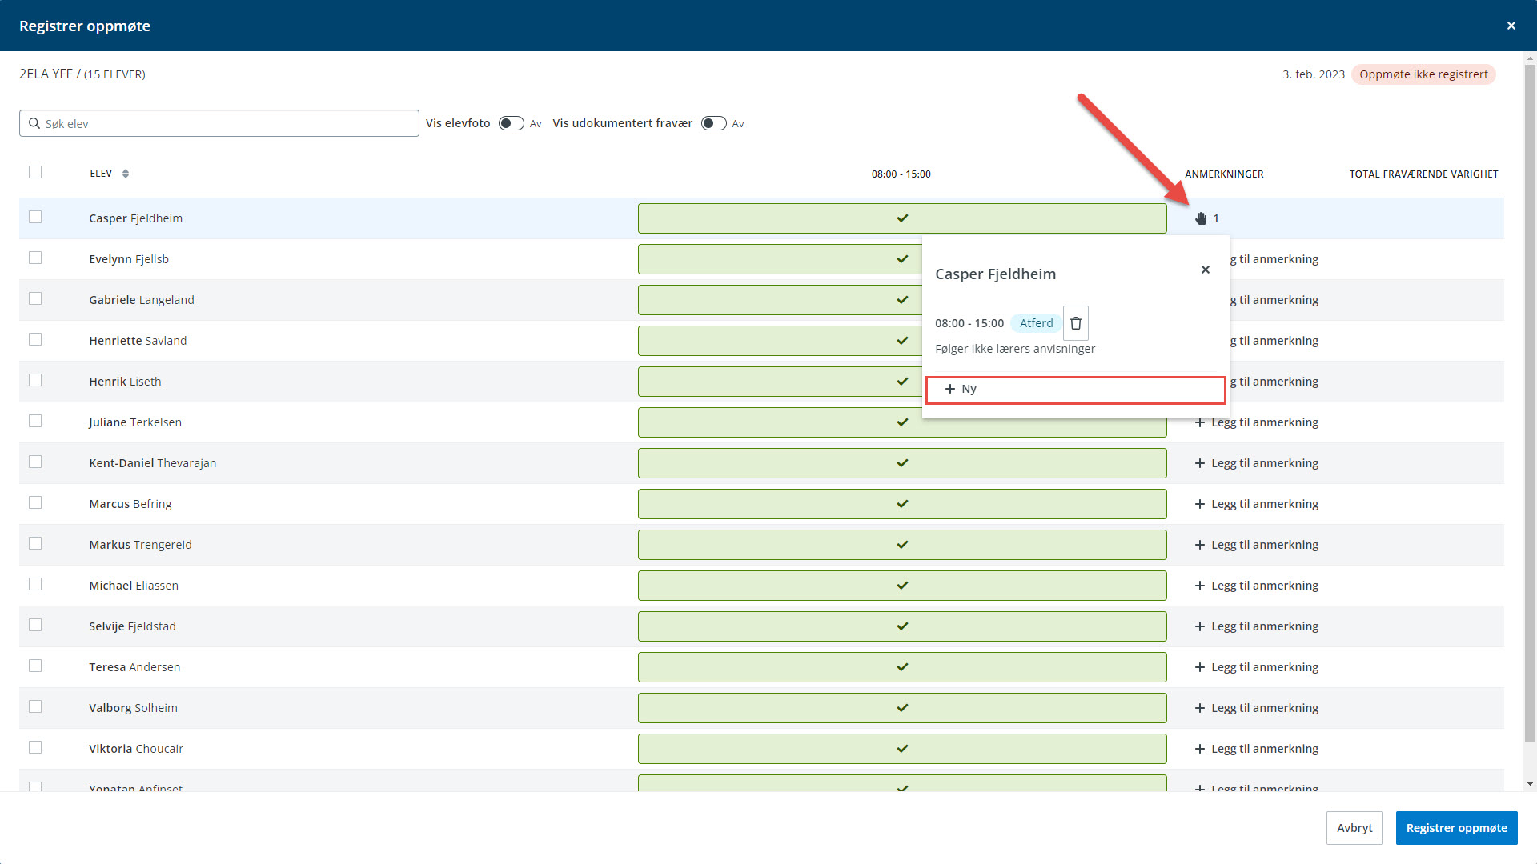This screenshot has height=864, width=1537.
Task: Click the 08:00 - 15:00 column header
Action: tap(901, 174)
